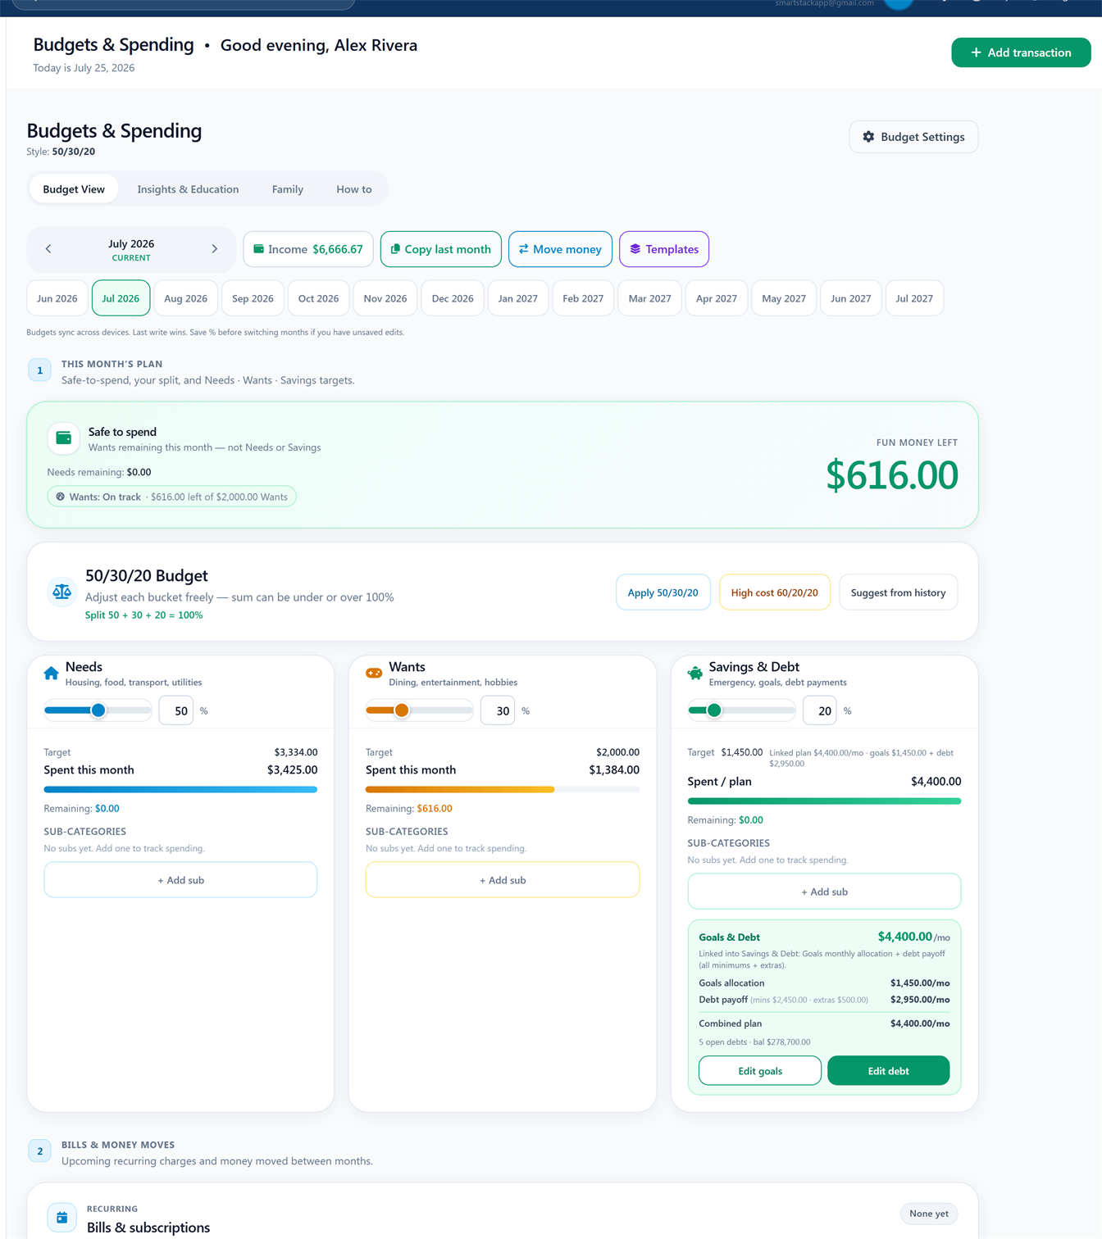Viewport: 1102px width, 1239px height.
Task: Click the Bills & subscriptions calendar icon
Action: click(x=61, y=1218)
